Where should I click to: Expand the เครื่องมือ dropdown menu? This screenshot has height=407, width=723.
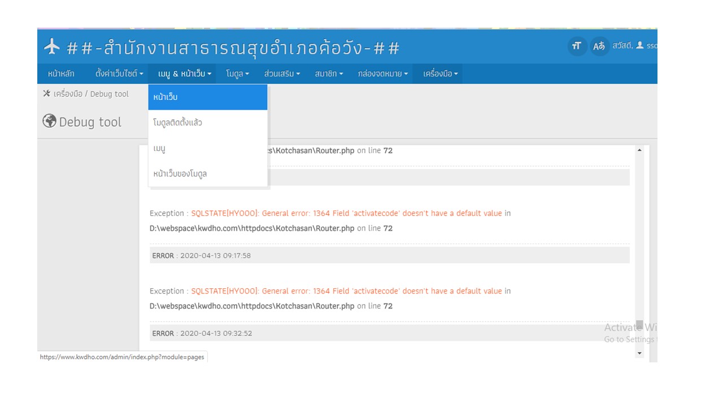point(441,73)
